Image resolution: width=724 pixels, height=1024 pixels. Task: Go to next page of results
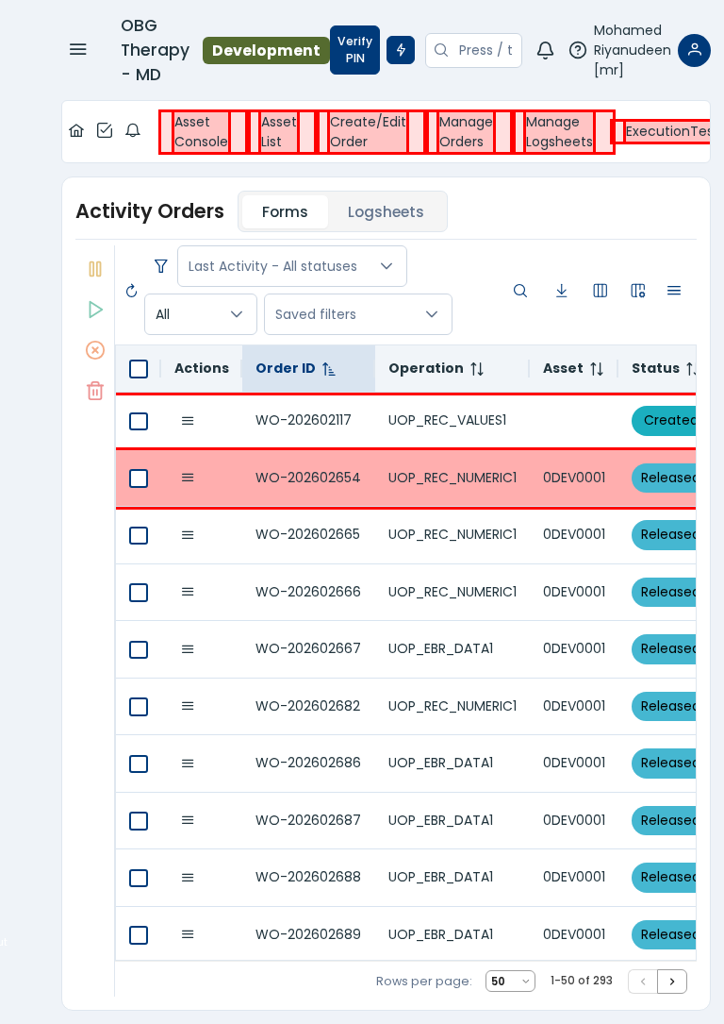click(x=672, y=982)
